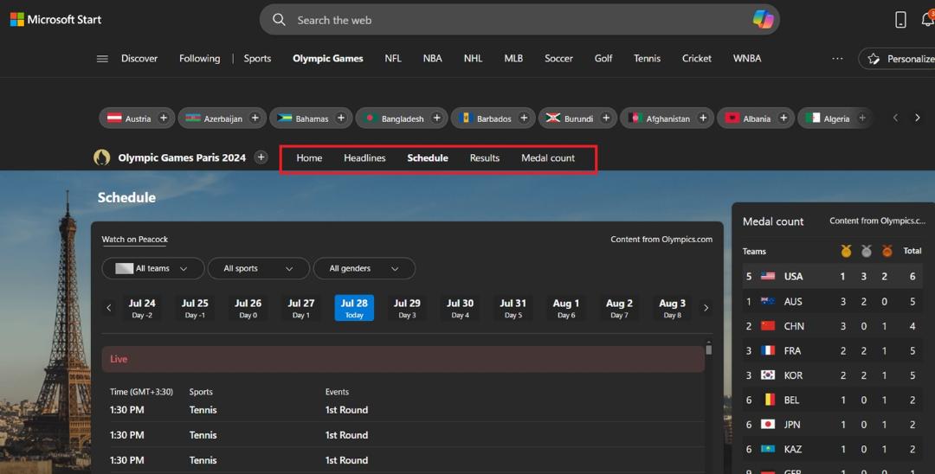
Task: Select Aug 2 Day 7
Action: 619,308
